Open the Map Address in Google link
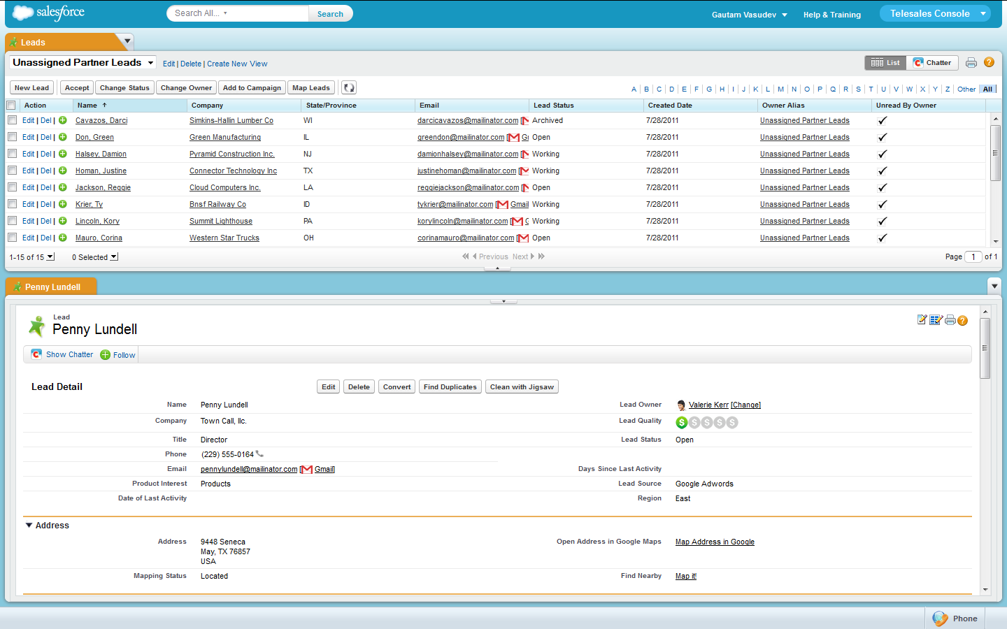Image resolution: width=1007 pixels, height=629 pixels. pyautogui.click(x=714, y=542)
